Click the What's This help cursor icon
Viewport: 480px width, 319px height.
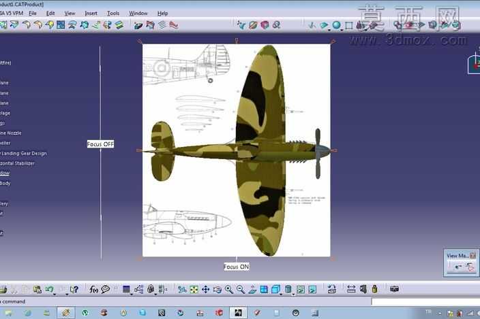point(74,289)
